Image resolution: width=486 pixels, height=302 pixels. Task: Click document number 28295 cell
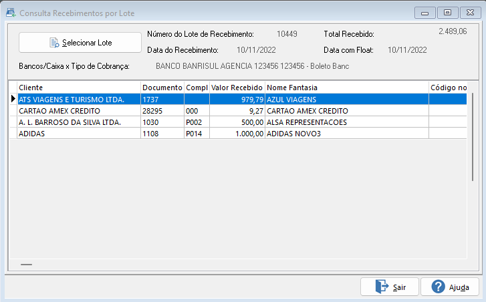point(162,111)
